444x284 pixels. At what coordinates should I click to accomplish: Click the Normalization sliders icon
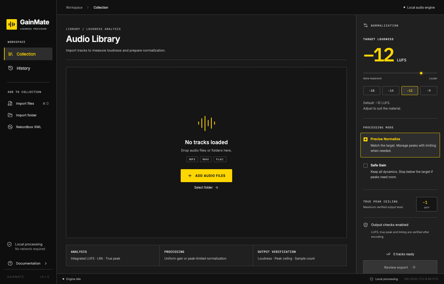coord(366,25)
